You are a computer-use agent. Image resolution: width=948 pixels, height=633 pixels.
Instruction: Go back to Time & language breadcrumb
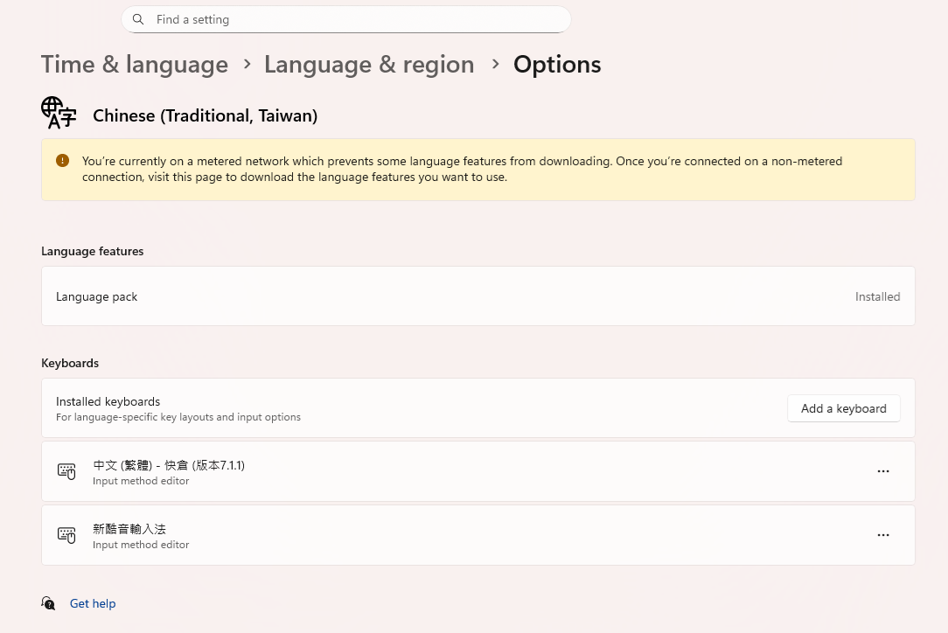click(134, 64)
